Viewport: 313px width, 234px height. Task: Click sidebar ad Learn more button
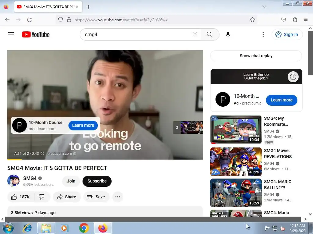point(282,100)
